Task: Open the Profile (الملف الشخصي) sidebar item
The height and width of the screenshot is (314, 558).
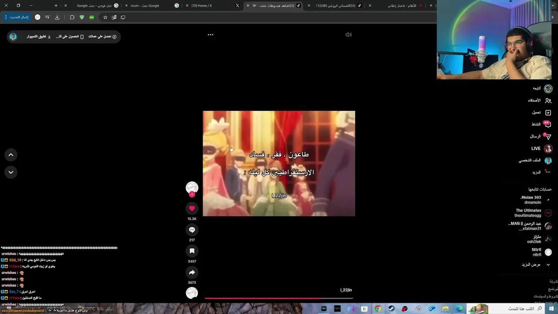Action: [x=535, y=160]
